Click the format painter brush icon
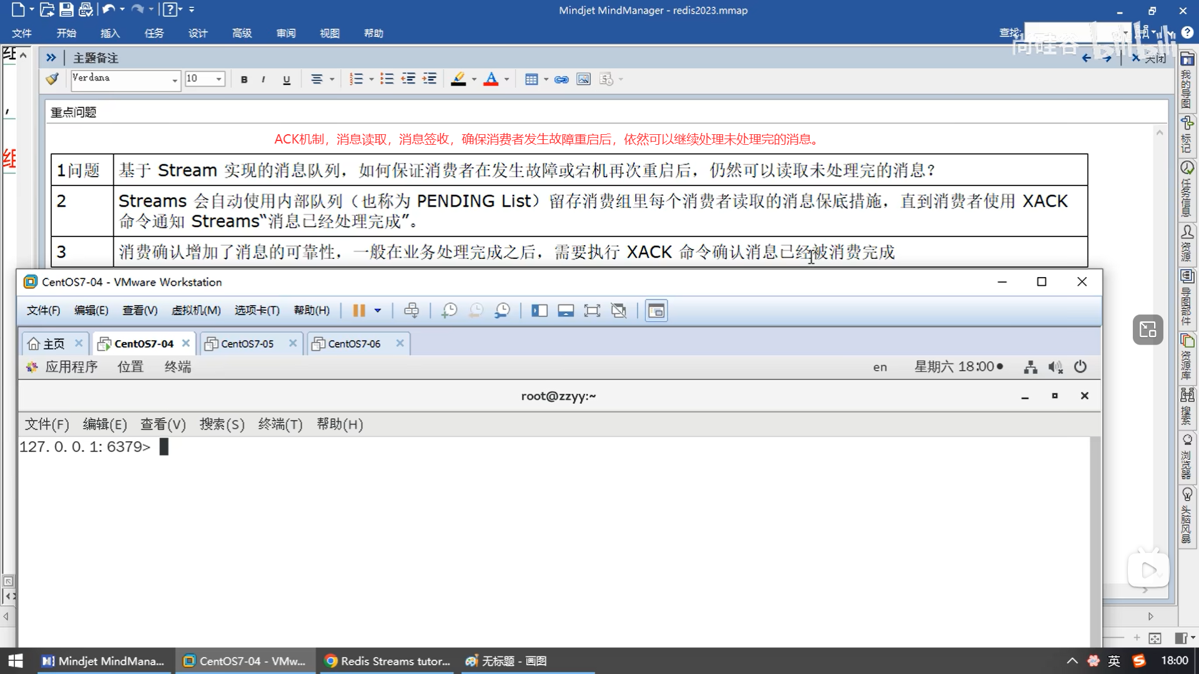 [x=52, y=79]
